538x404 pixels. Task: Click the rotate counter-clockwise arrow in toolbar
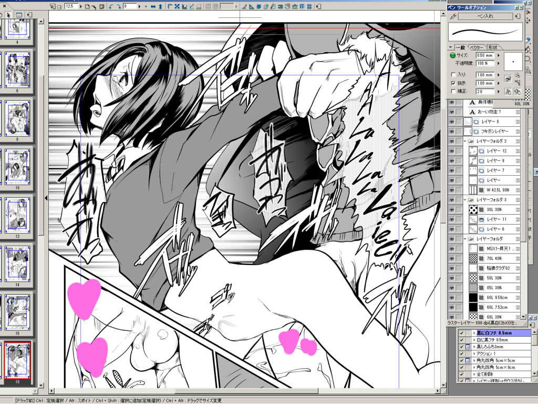point(111,6)
